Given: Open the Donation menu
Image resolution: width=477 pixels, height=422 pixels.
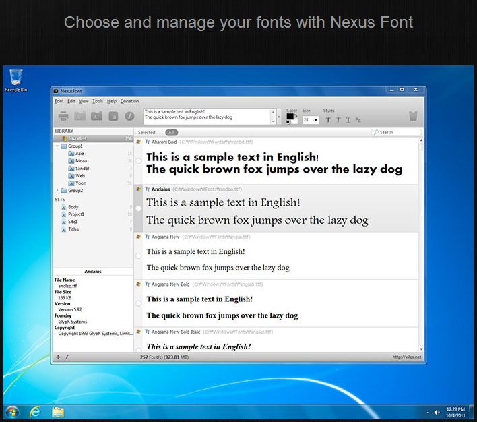Looking at the screenshot, I should pyautogui.click(x=129, y=101).
